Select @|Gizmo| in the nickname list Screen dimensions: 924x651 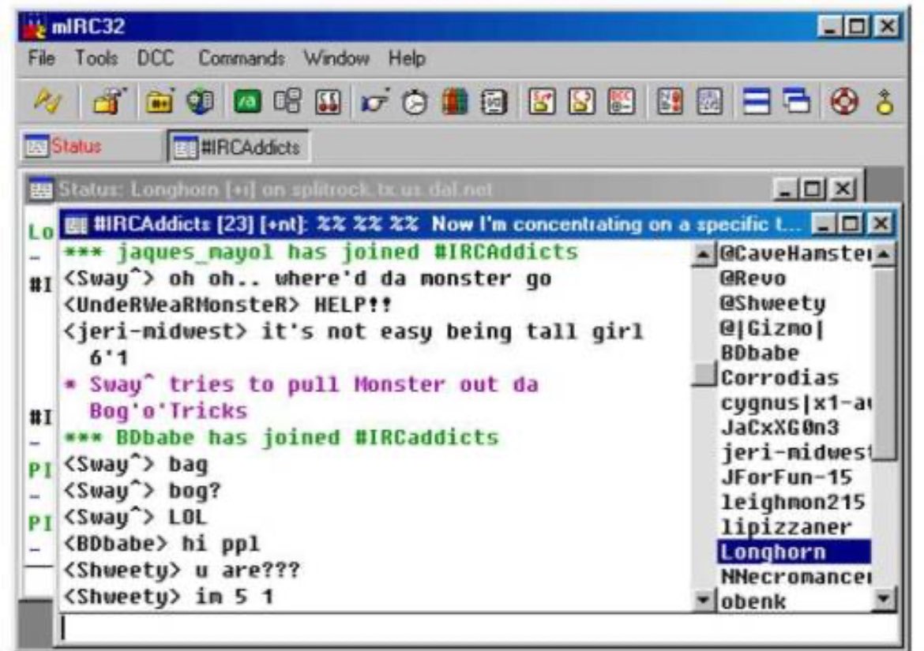pyautogui.click(x=794, y=327)
